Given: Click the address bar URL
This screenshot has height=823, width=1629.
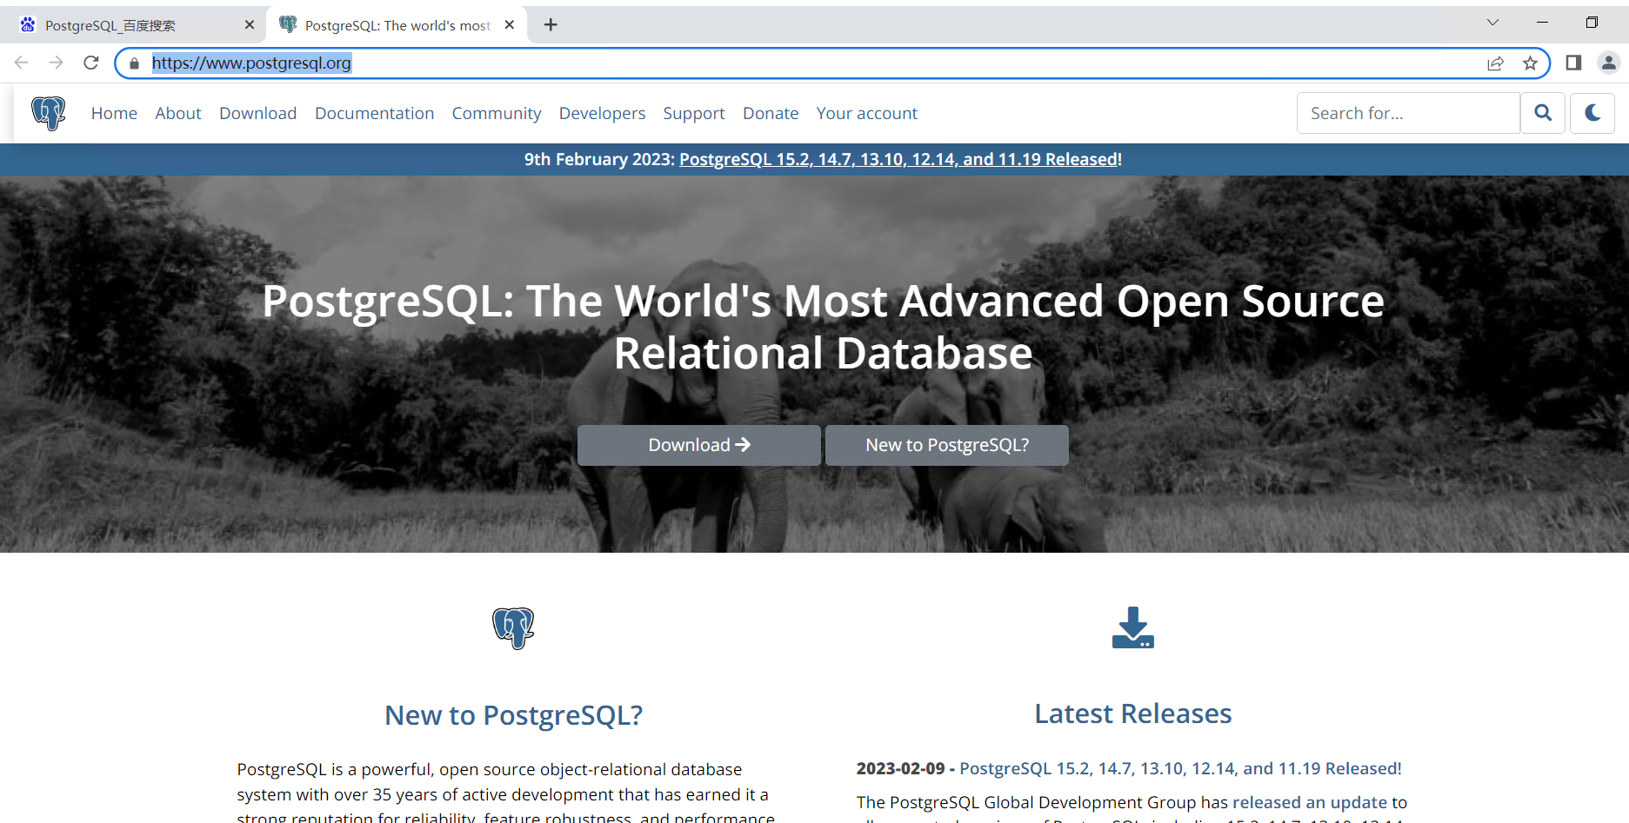Looking at the screenshot, I should 251,63.
